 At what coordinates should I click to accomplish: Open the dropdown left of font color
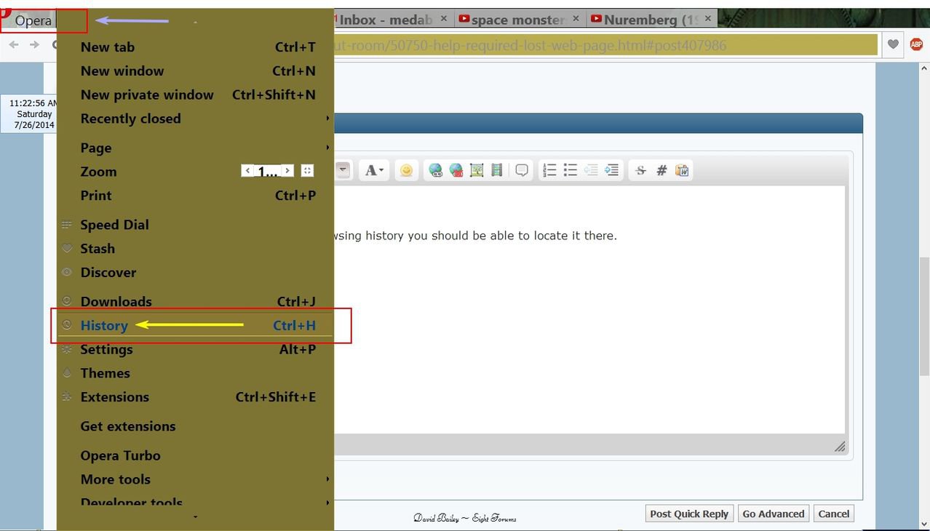pyautogui.click(x=343, y=170)
